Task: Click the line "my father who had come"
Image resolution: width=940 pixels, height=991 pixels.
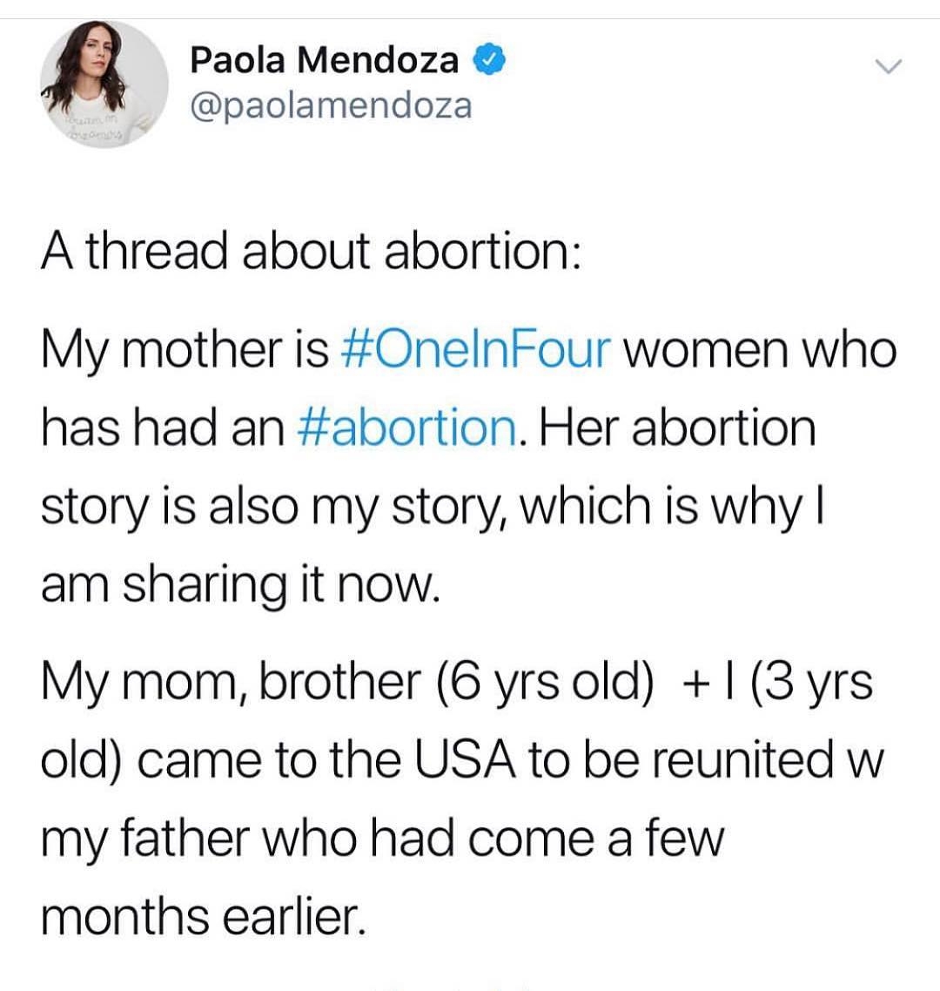Action: click(335, 840)
